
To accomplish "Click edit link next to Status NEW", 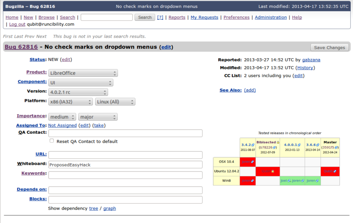I will point(66,60).
